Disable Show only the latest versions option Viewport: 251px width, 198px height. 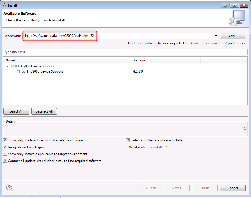[5, 140]
